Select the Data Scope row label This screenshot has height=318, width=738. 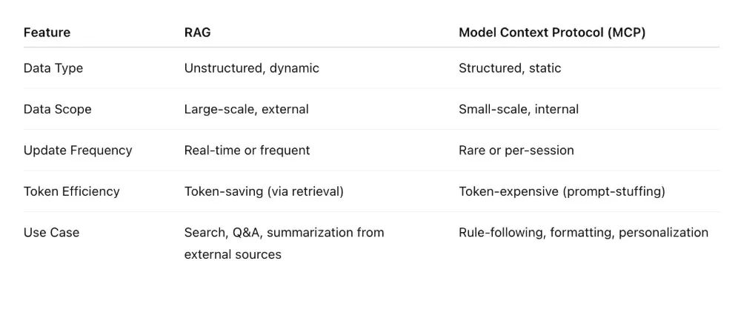click(57, 109)
